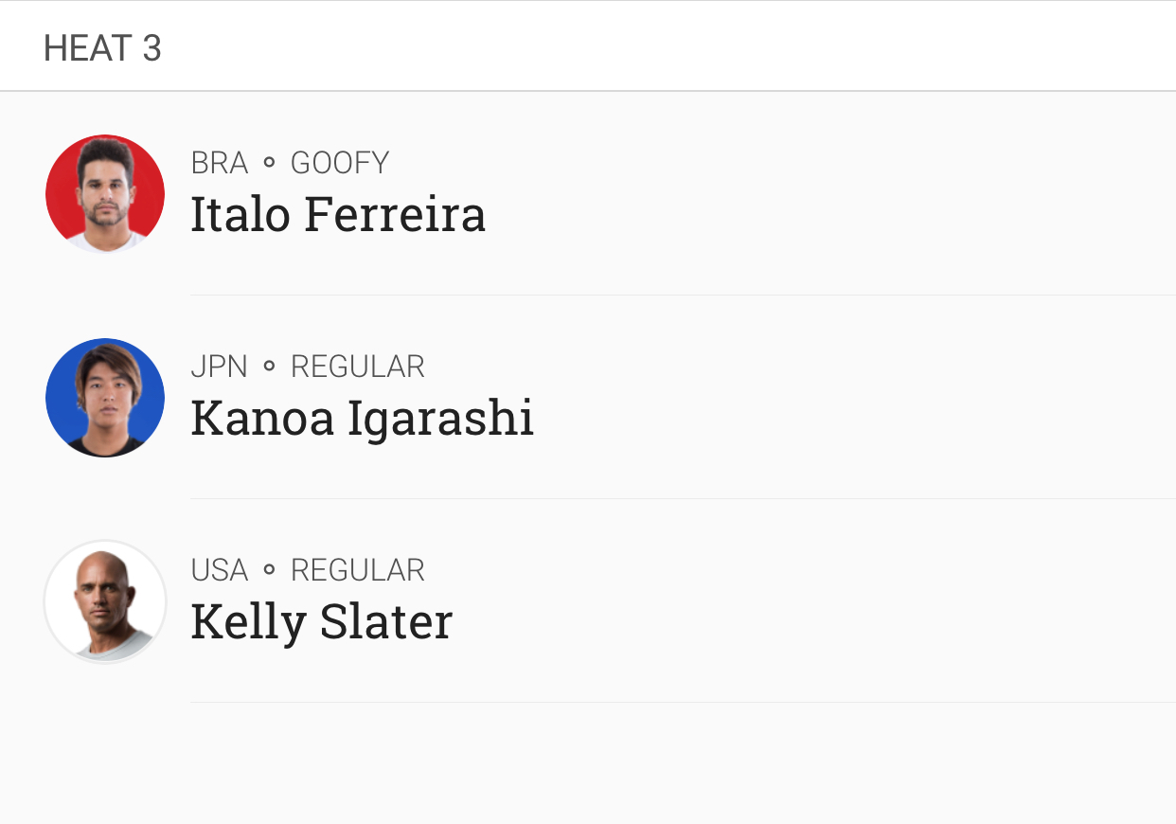Click the GOOFY stance label
Screen dimensions: 1176x824
339,163
